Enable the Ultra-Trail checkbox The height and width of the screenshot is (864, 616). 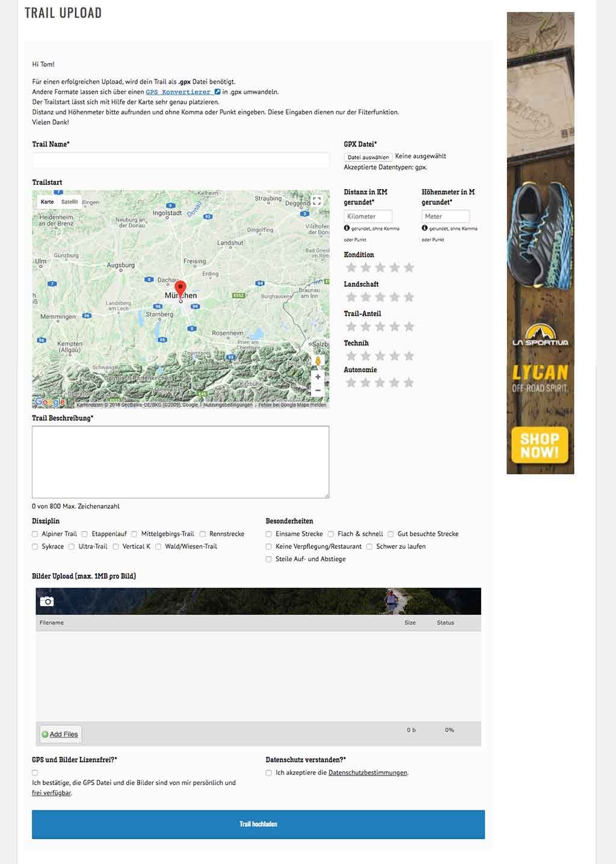coord(72,547)
